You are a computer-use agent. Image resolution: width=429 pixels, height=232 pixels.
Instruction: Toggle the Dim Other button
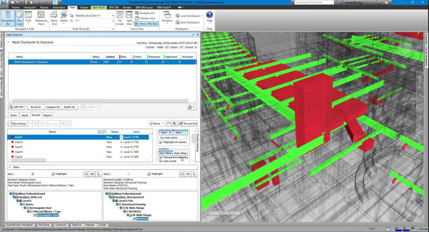166,153
